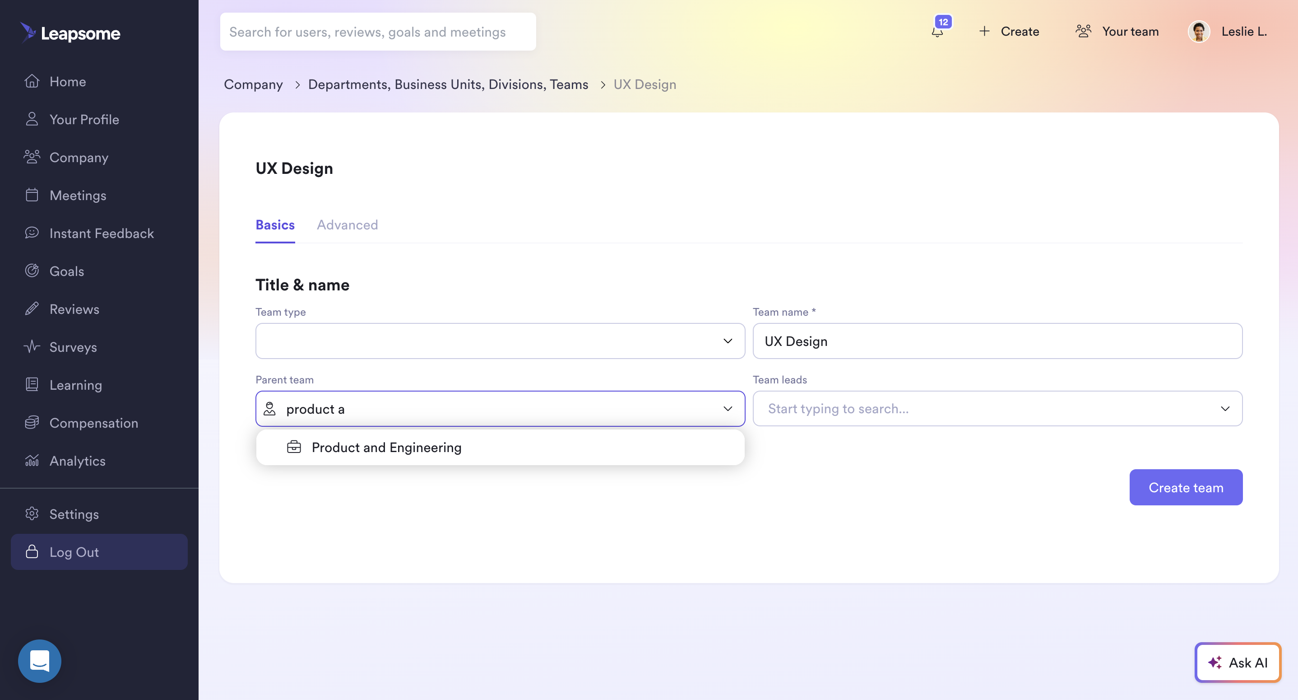The image size is (1298, 700).
Task: Go to Departments, Business Units, Divisions, Teams breadcrumb
Action: point(448,84)
